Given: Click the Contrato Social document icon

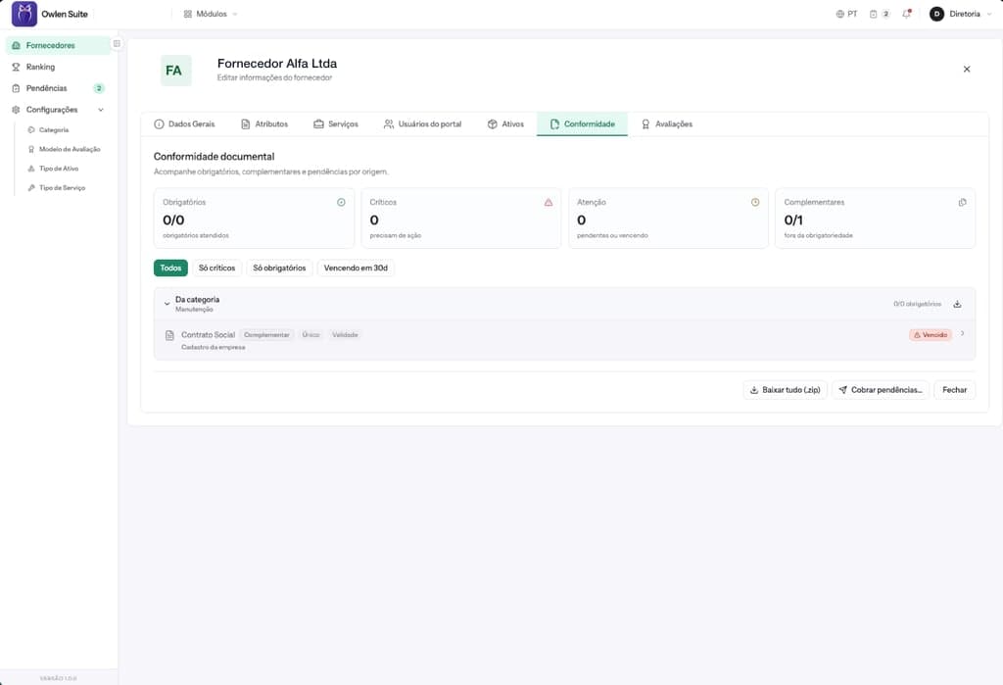Looking at the screenshot, I should (x=169, y=335).
